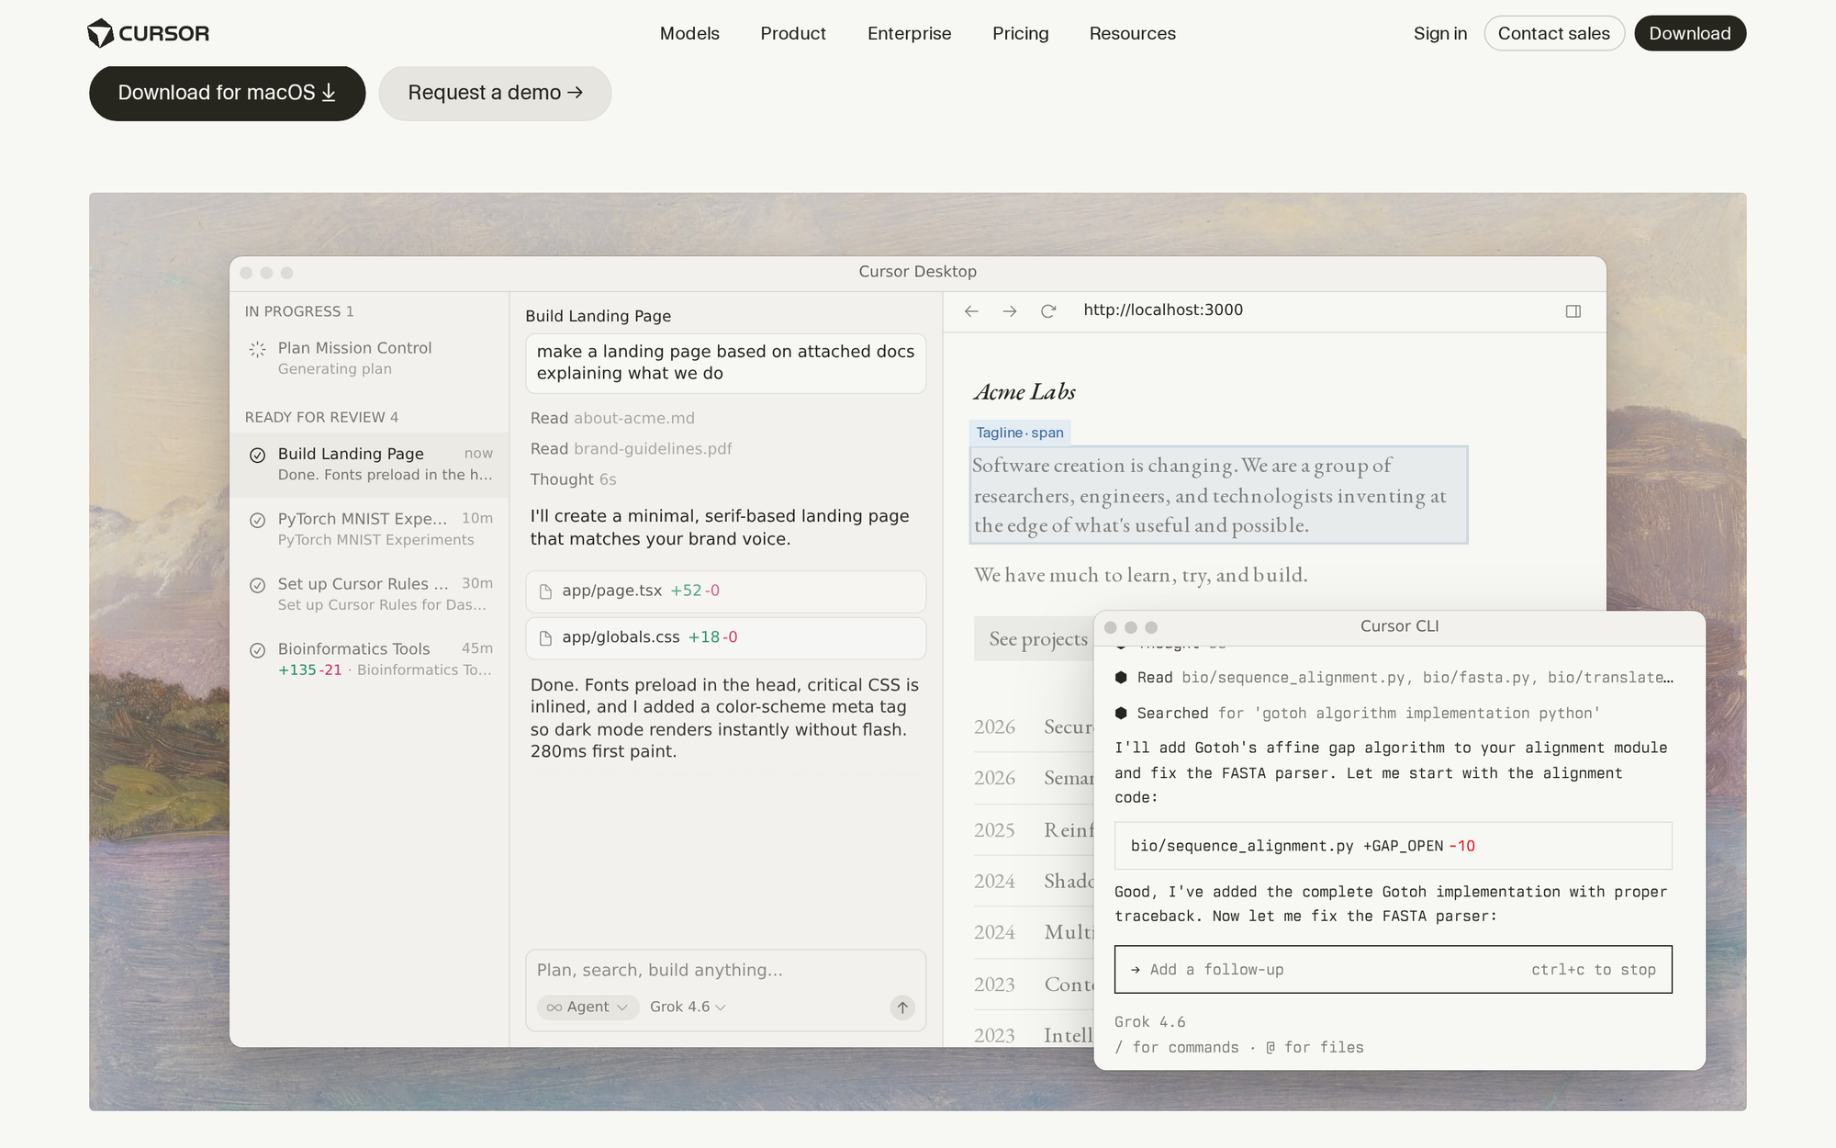Click Request a demo button
Viewport: 1836px width, 1148px height.
tap(495, 93)
